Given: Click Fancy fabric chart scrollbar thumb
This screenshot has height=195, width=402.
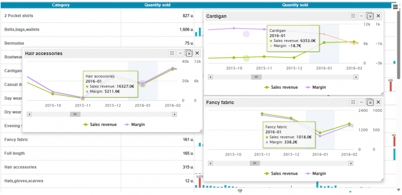Looking at the screenshot, I should click(255, 163).
